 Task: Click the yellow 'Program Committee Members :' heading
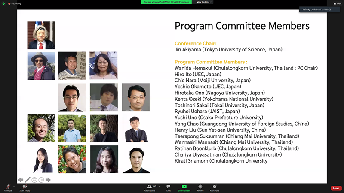click(x=211, y=62)
